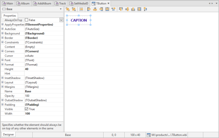Screen dimensions: 219x138
Task: Expand the Layout property node
Action: click(3, 82)
